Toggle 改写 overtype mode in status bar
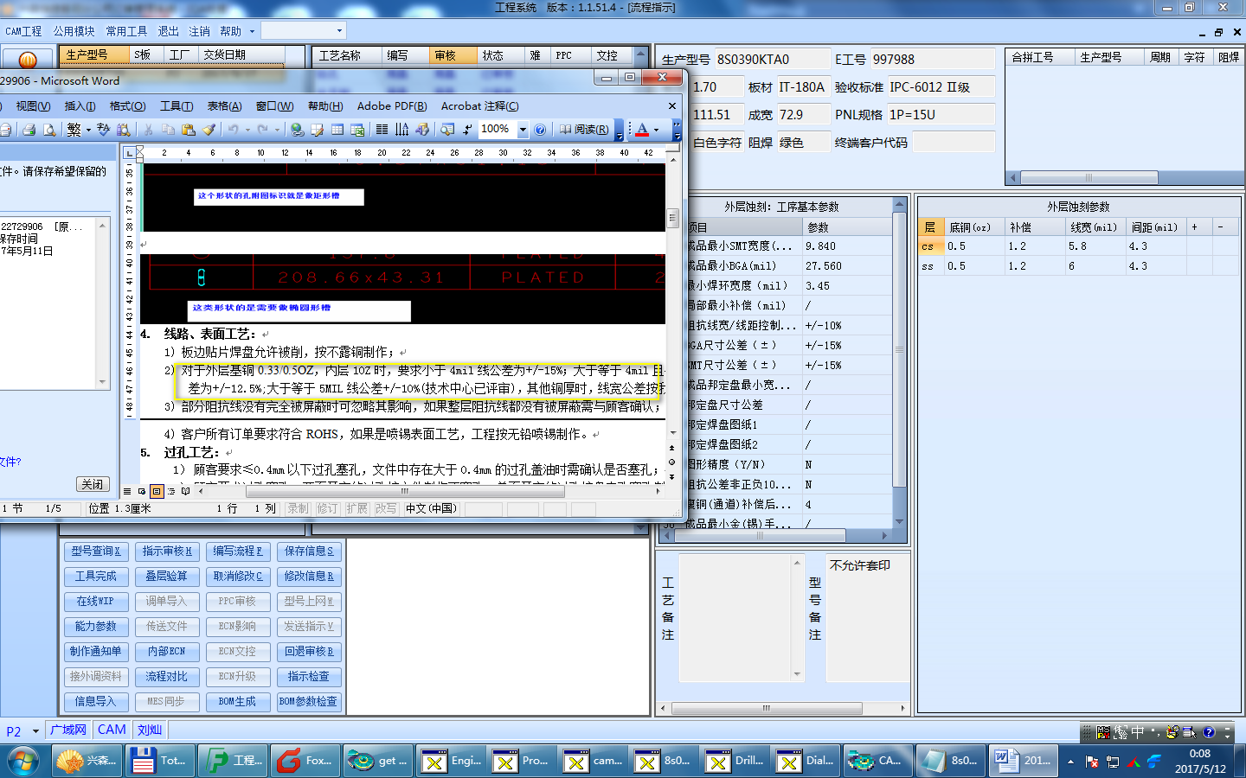Screen dimensions: 1246x778 point(386,508)
